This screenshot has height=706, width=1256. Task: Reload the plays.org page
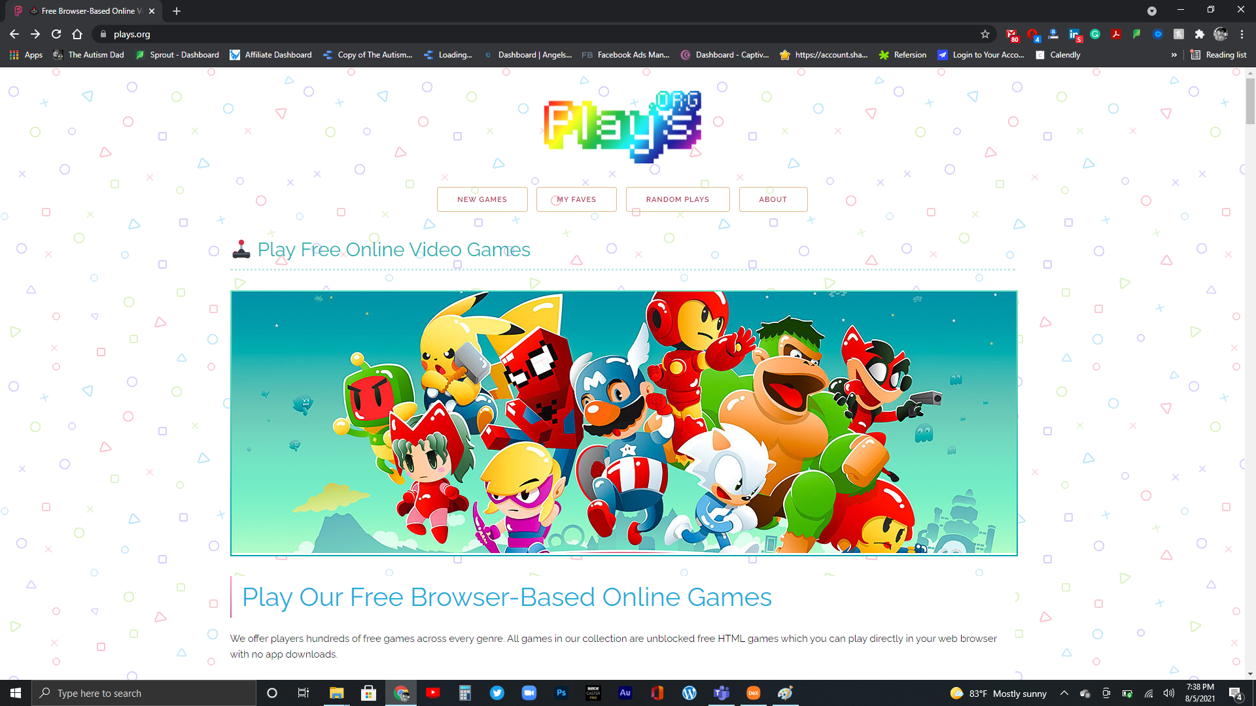[56, 34]
